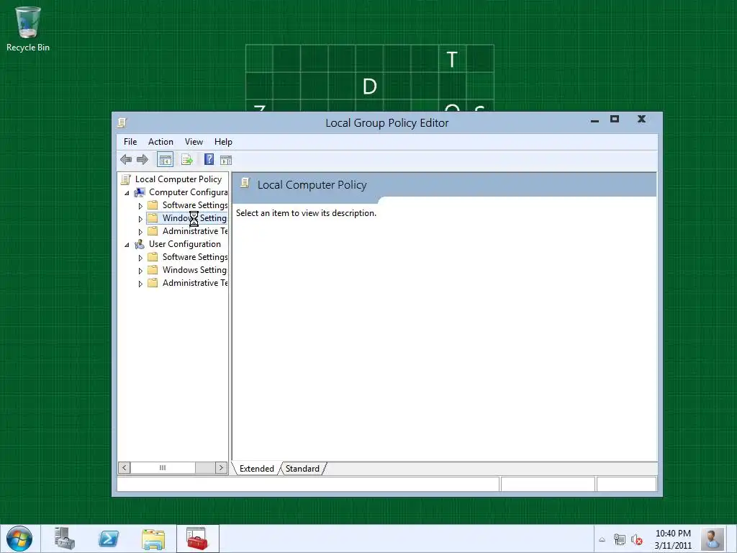Switch to the Standard tab
Viewport: 737px width, 553px height.
click(x=302, y=468)
